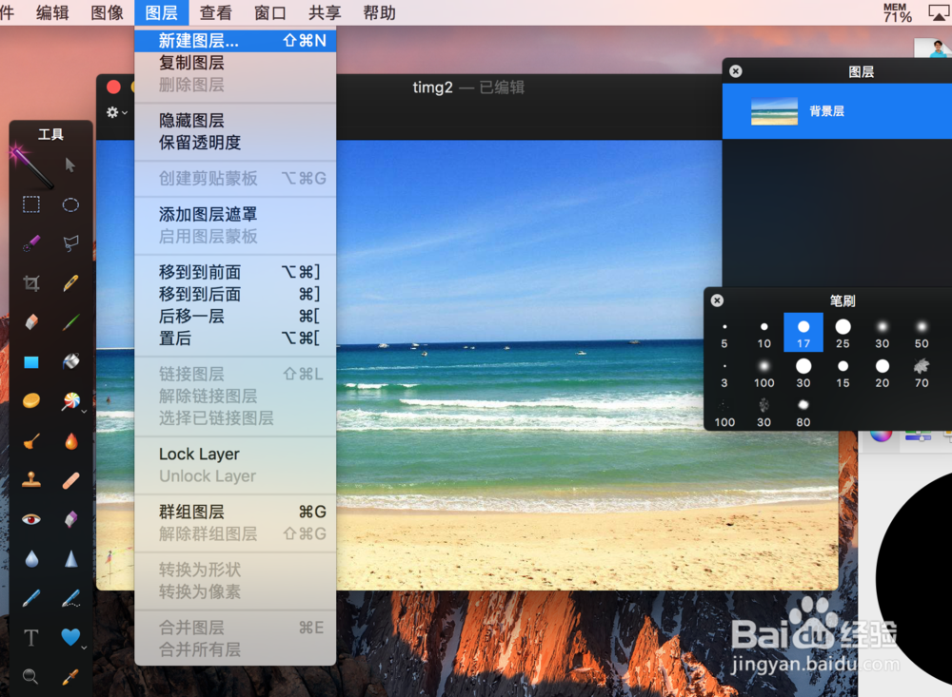Select the Sharpen triangle tool
This screenshot has height=697, width=952.
tap(71, 558)
